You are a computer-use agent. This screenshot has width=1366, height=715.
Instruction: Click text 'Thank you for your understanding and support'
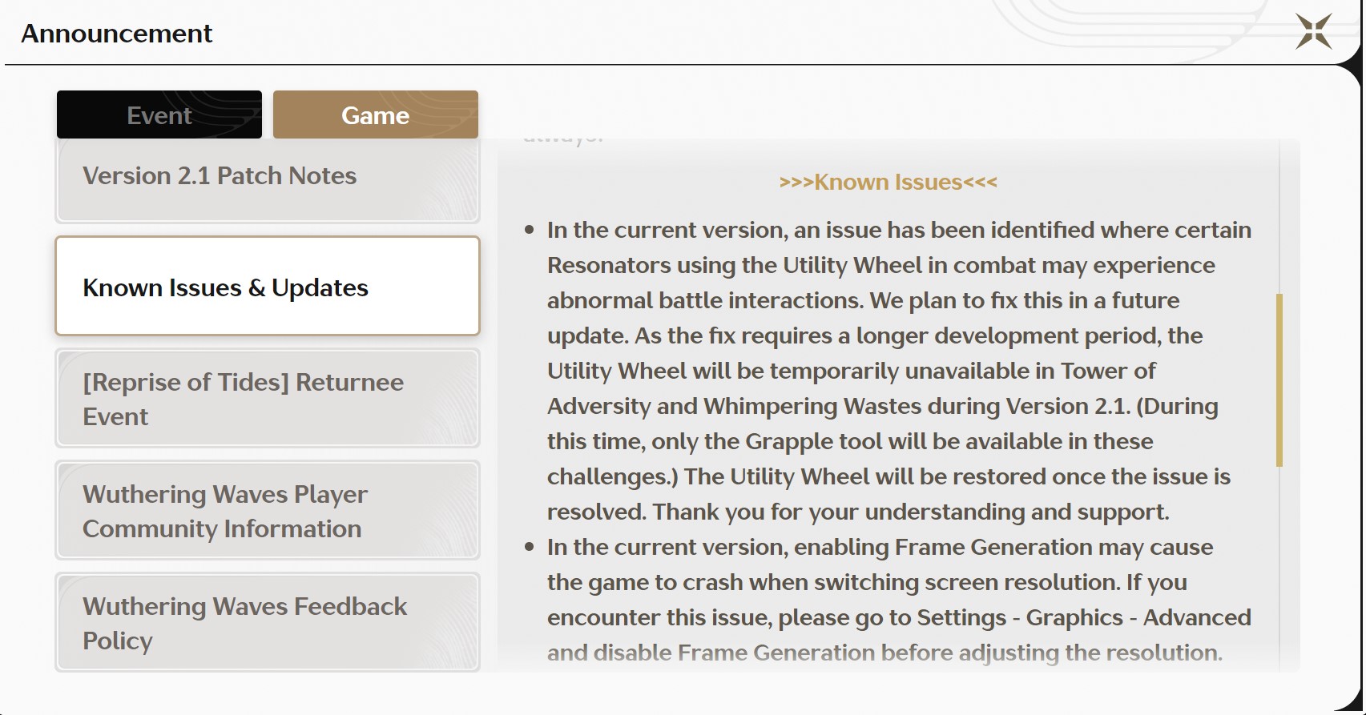909,512
